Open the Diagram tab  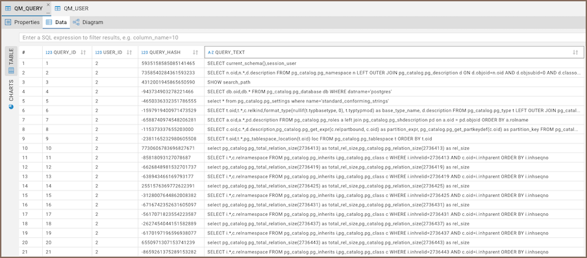pyautogui.click(x=88, y=22)
